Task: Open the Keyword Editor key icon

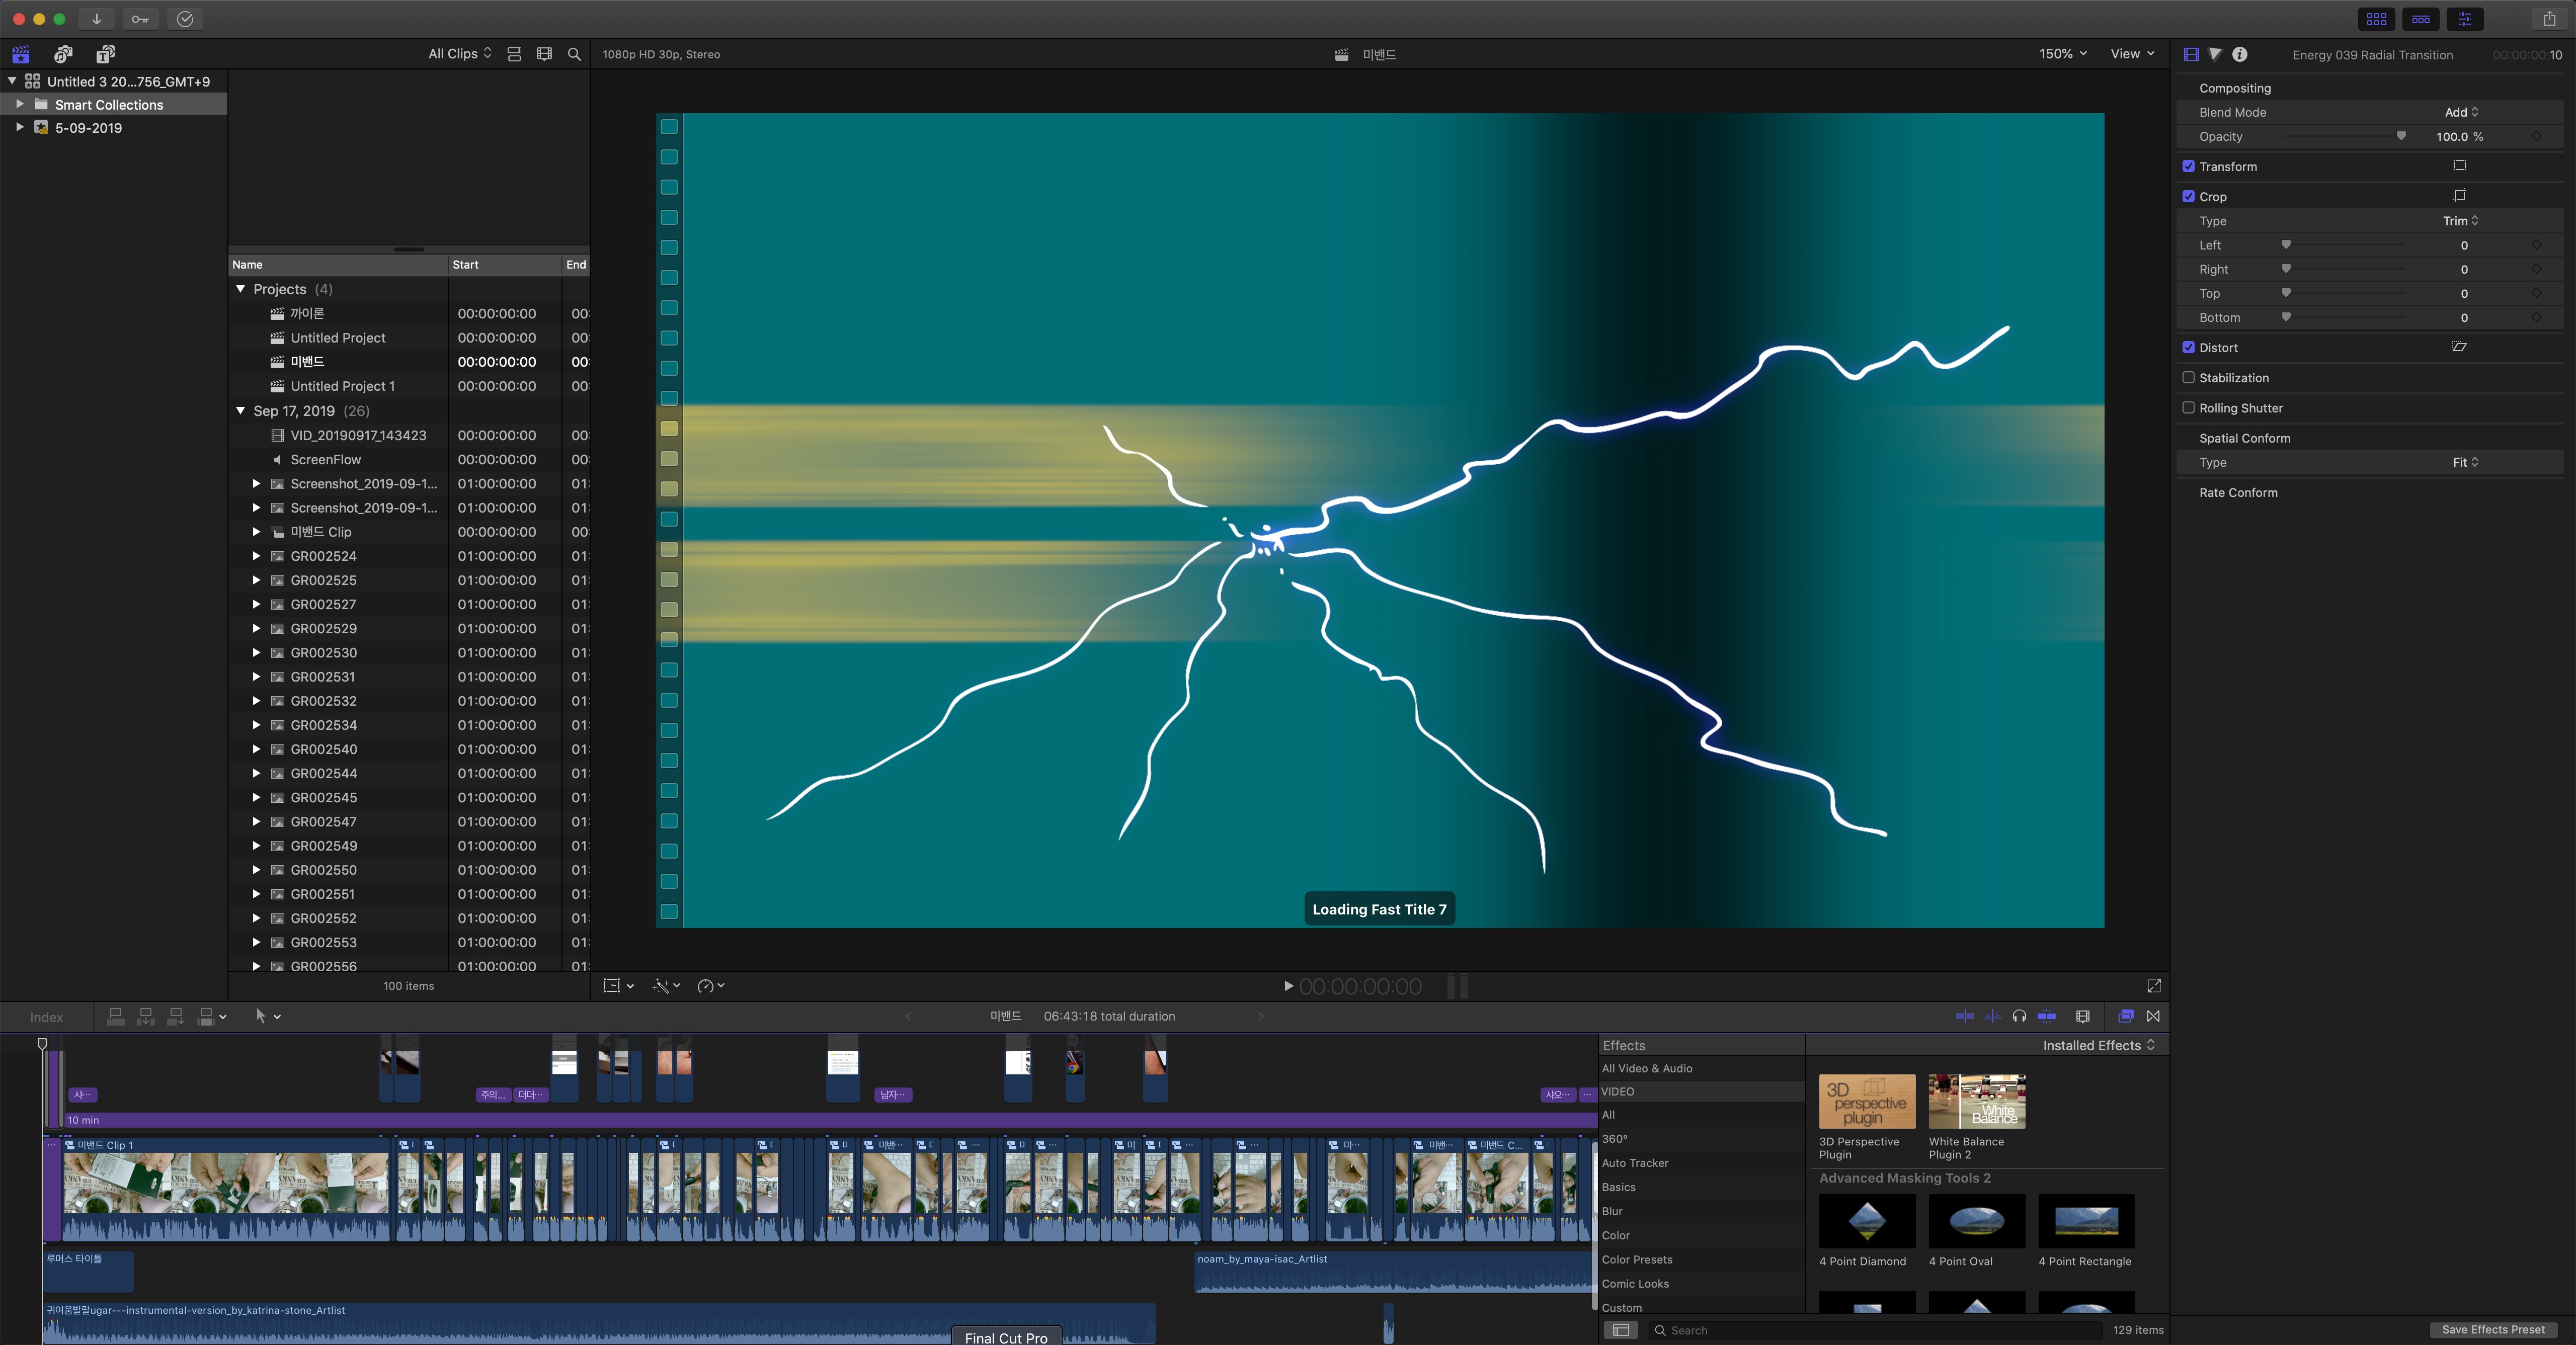Action: (x=140, y=19)
